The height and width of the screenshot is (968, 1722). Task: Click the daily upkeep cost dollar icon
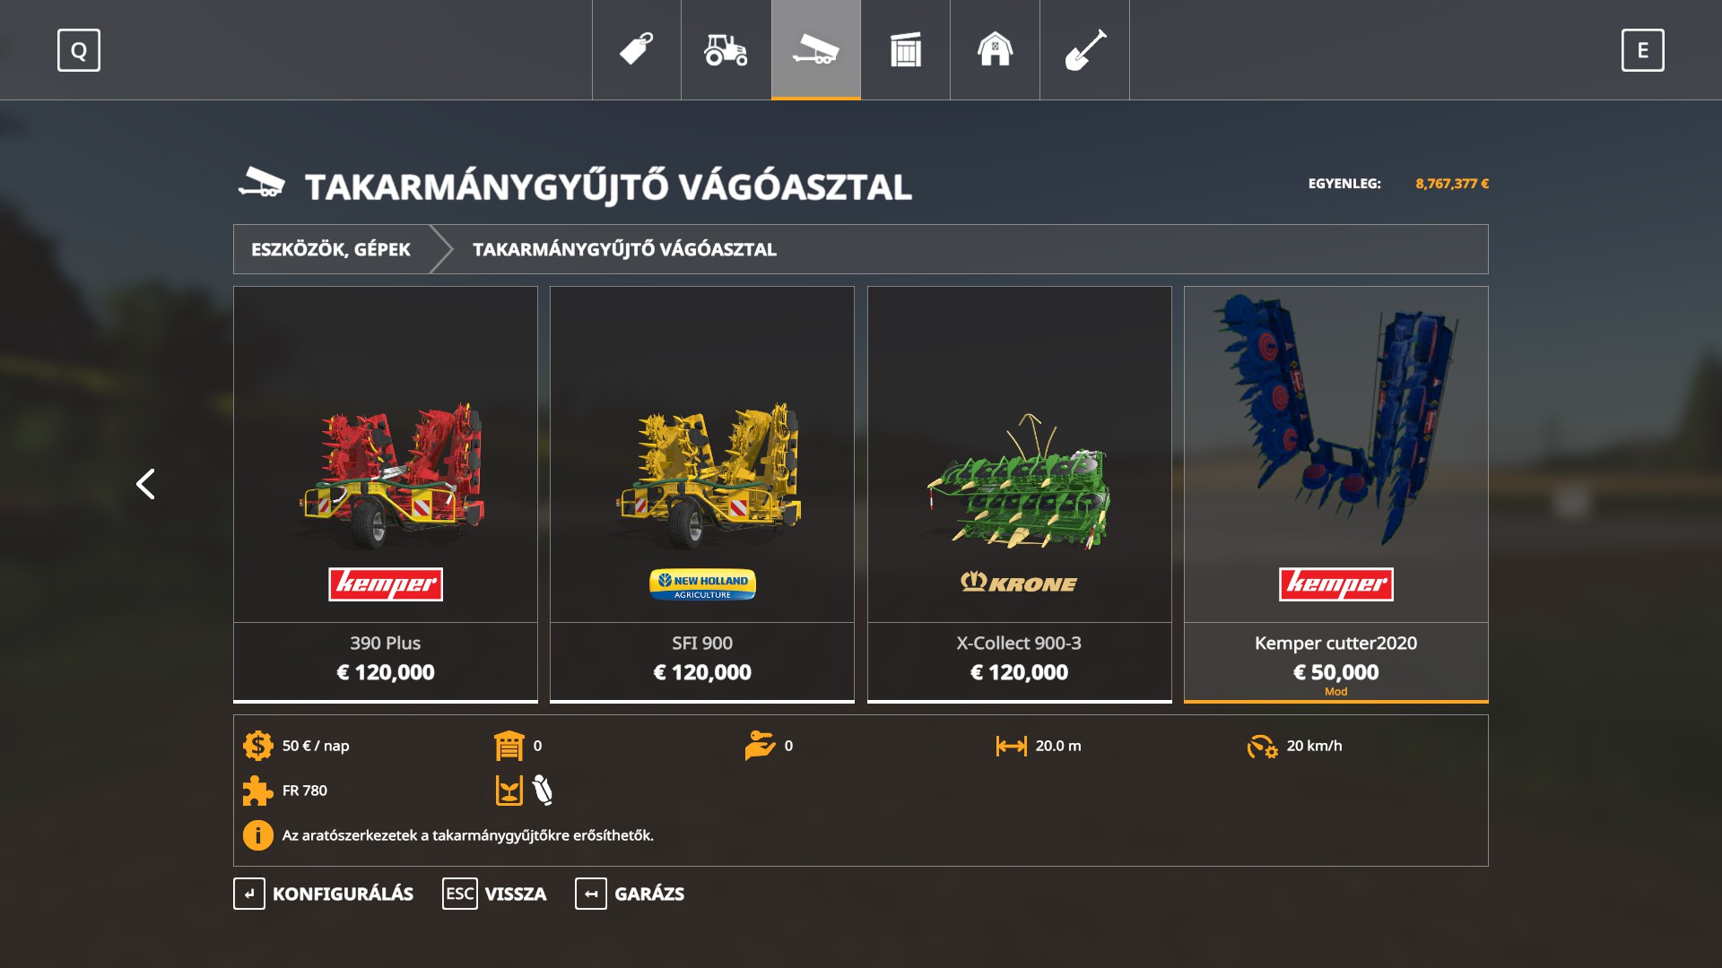tap(258, 746)
